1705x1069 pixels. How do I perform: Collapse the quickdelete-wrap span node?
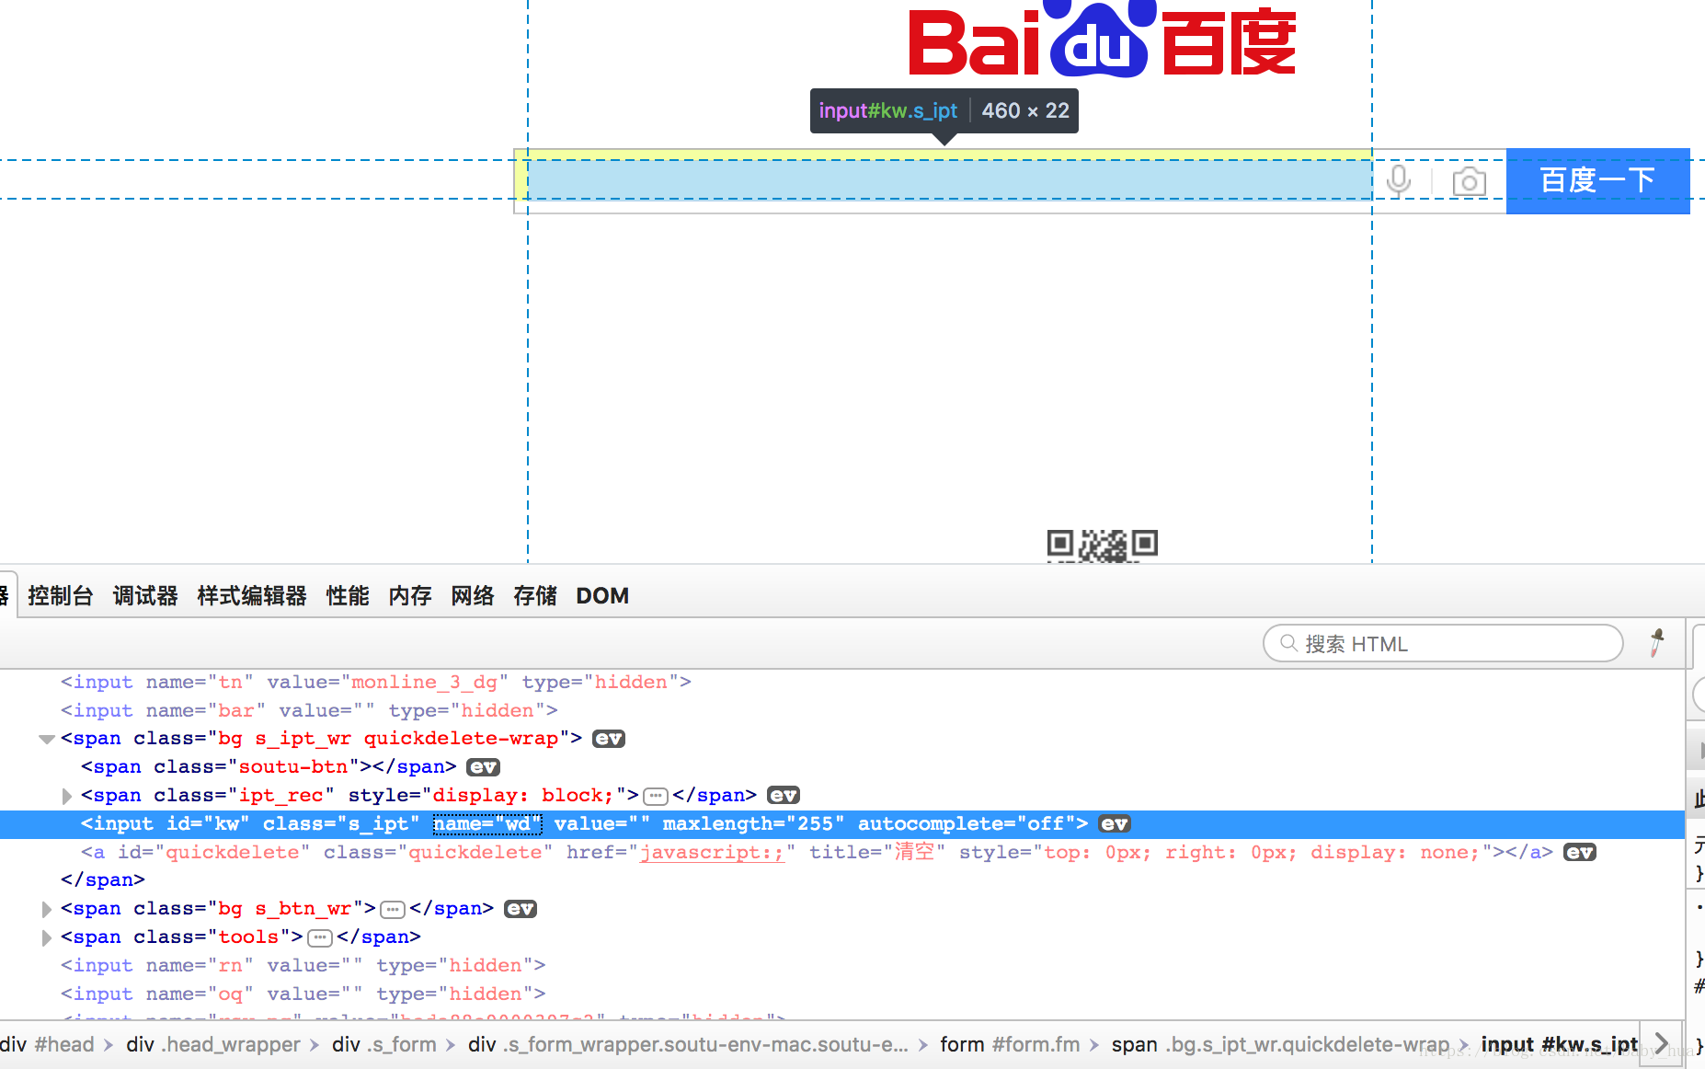coord(46,739)
